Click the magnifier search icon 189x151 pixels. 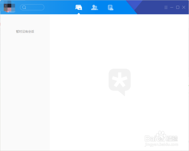pyautogui.click(x=24, y=7)
